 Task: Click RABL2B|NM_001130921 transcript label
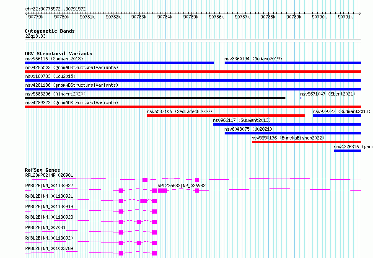(x=49, y=196)
